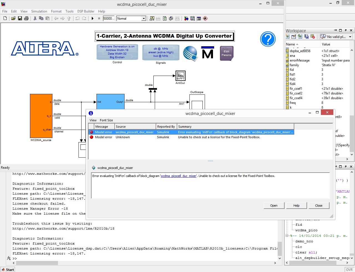This screenshot has height=272, width=355.
Task: Click the blue question mark help block
Action: coord(268,39)
